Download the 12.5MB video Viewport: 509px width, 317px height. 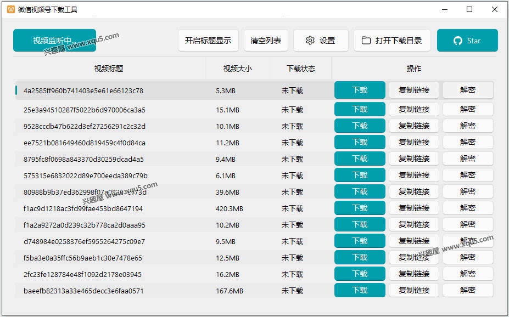coord(360,258)
